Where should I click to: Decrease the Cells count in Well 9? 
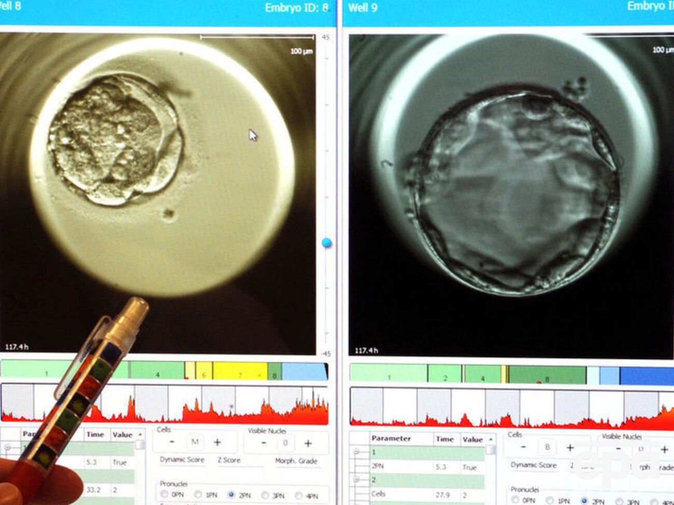523,447
